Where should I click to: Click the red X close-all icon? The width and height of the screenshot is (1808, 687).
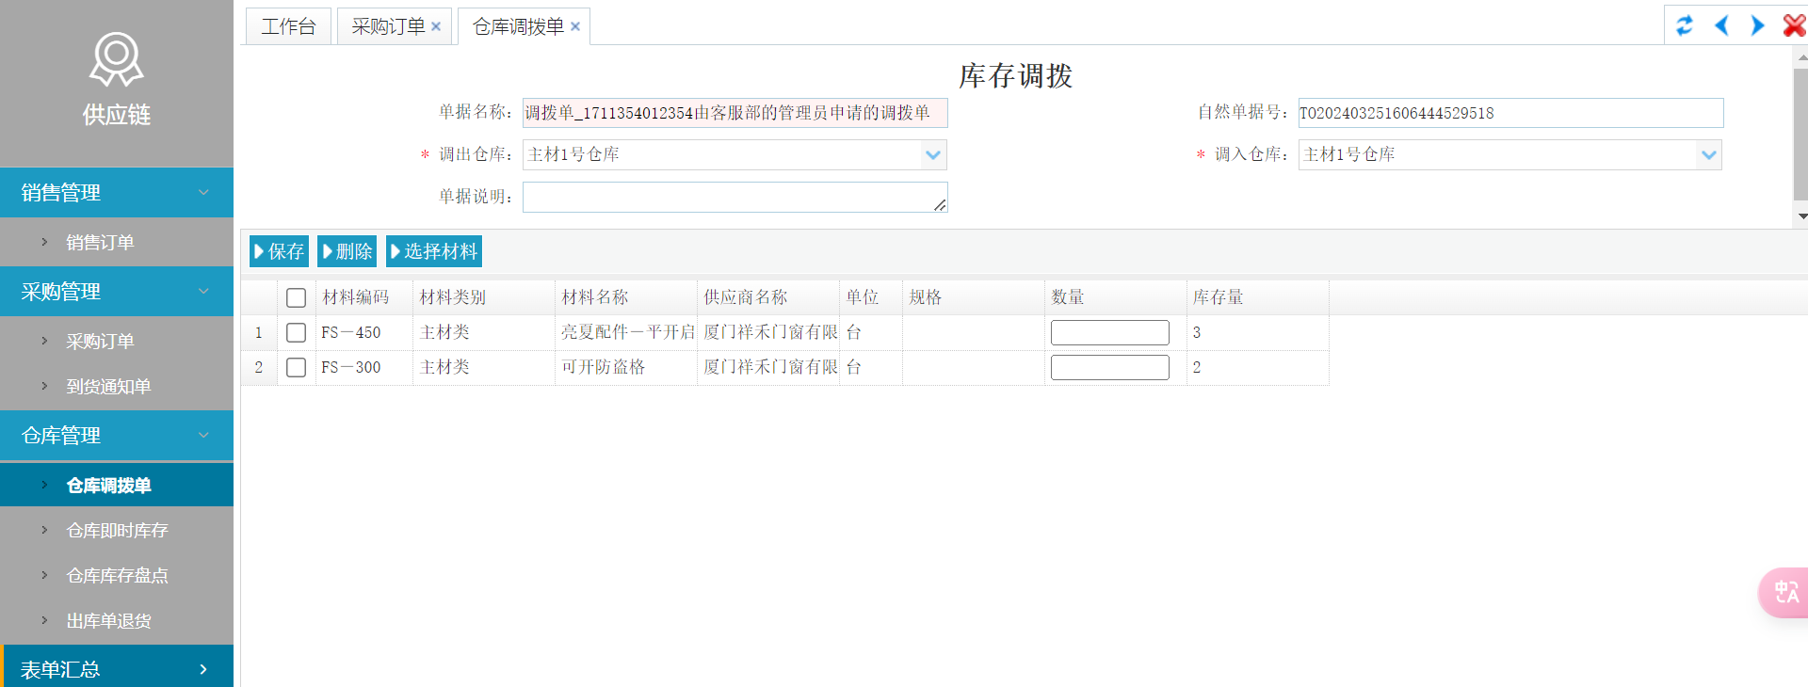coord(1794,25)
